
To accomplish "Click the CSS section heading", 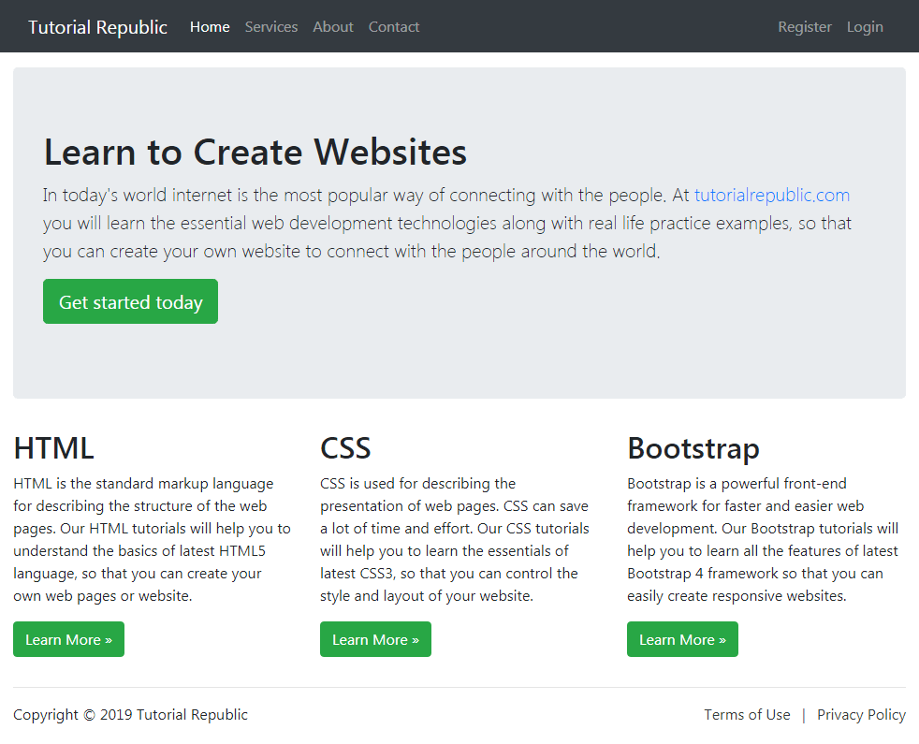I will tap(345, 447).
